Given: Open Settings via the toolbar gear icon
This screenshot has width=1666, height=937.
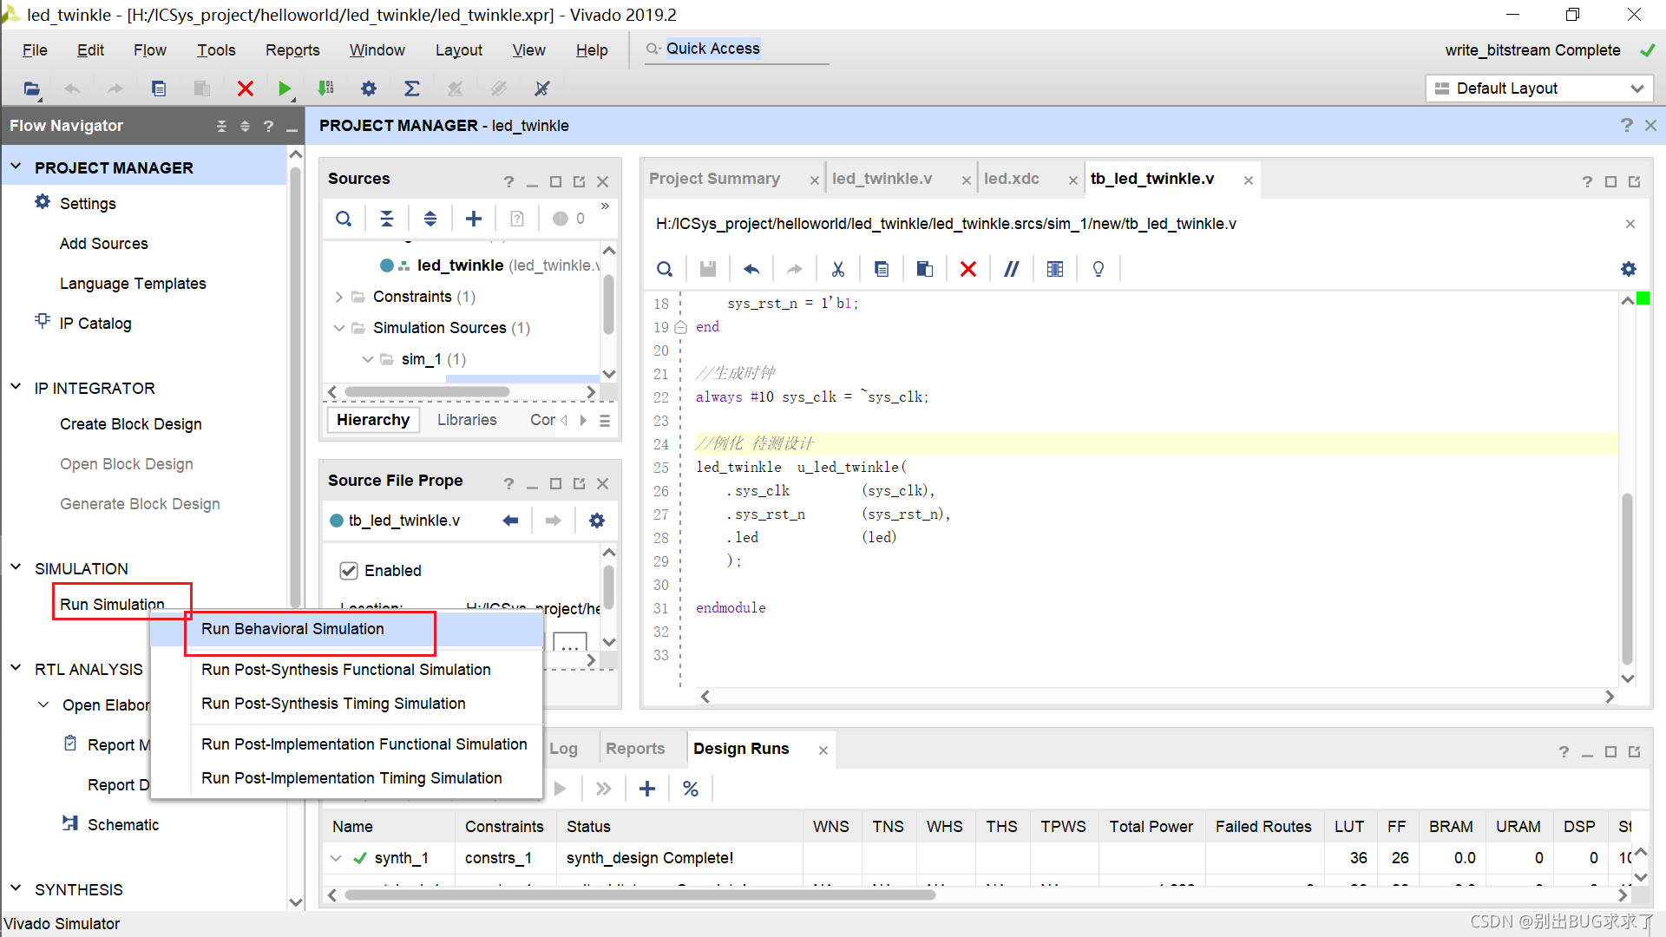Looking at the screenshot, I should pos(369,88).
